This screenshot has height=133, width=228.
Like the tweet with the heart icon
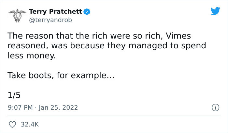pos(13,124)
